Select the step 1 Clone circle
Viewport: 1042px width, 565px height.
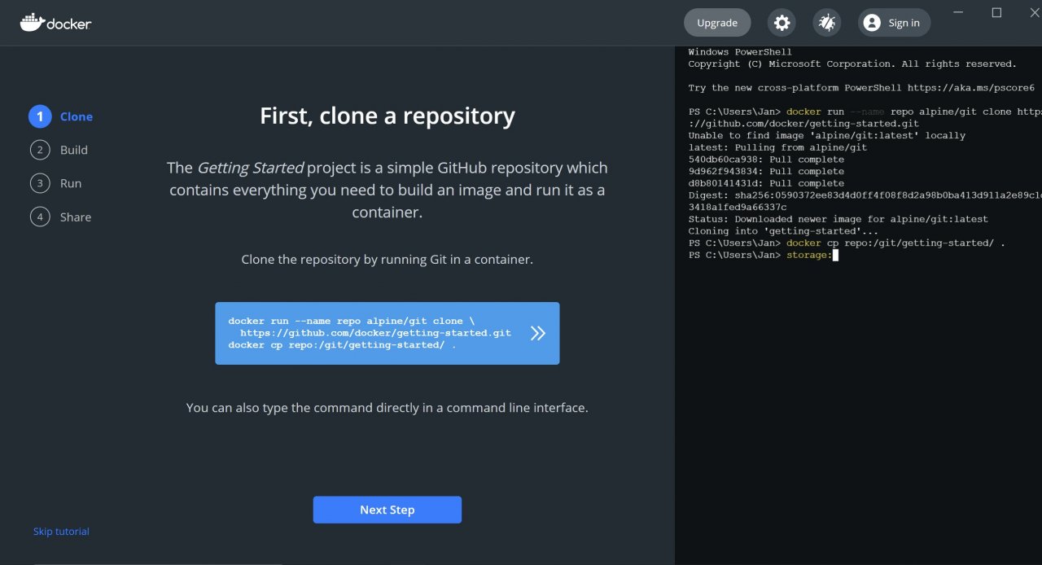pos(39,116)
